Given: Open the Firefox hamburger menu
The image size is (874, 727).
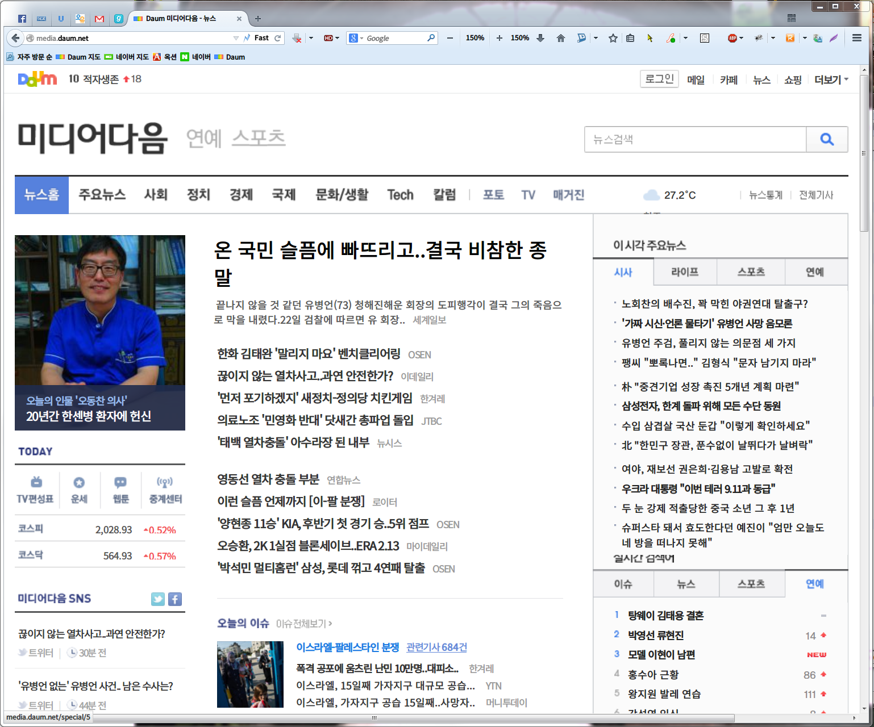Looking at the screenshot, I should [x=857, y=38].
